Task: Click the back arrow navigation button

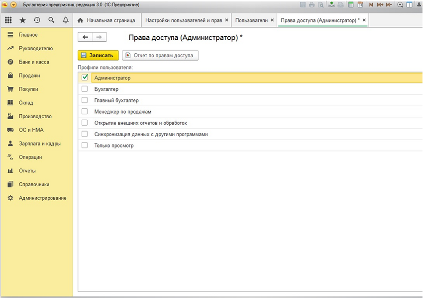Action: click(85, 37)
